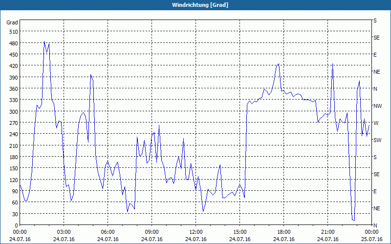
Task: Click the 510 value on the degree axis
Action: [14, 32]
